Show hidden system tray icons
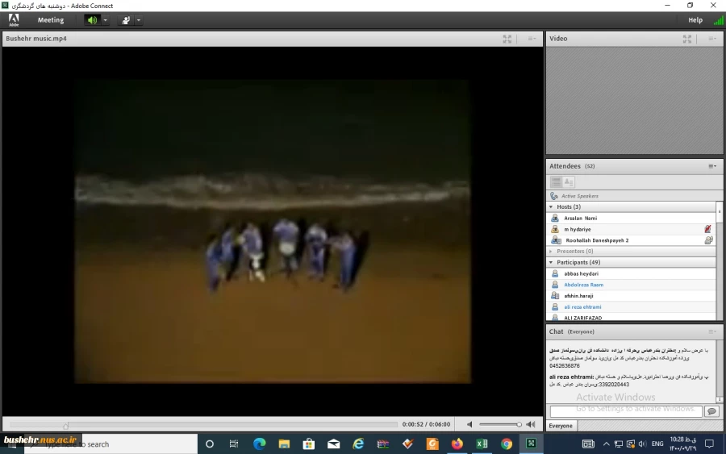The width and height of the screenshot is (726, 454). click(606, 444)
